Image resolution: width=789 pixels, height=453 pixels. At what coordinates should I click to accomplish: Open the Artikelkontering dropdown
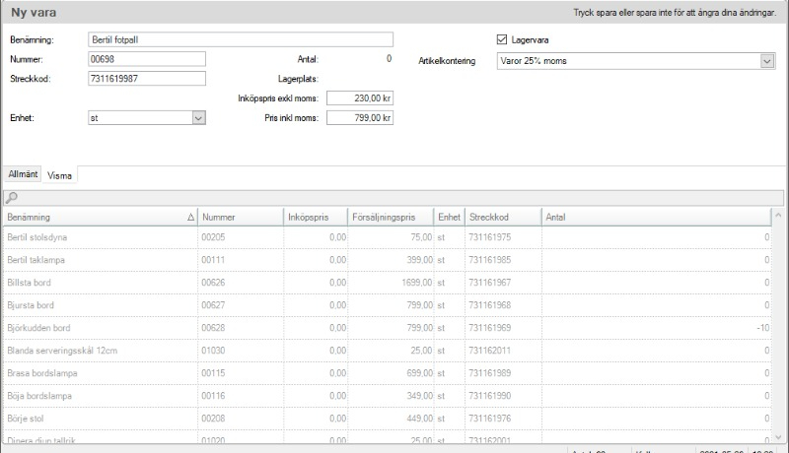tap(767, 61)
